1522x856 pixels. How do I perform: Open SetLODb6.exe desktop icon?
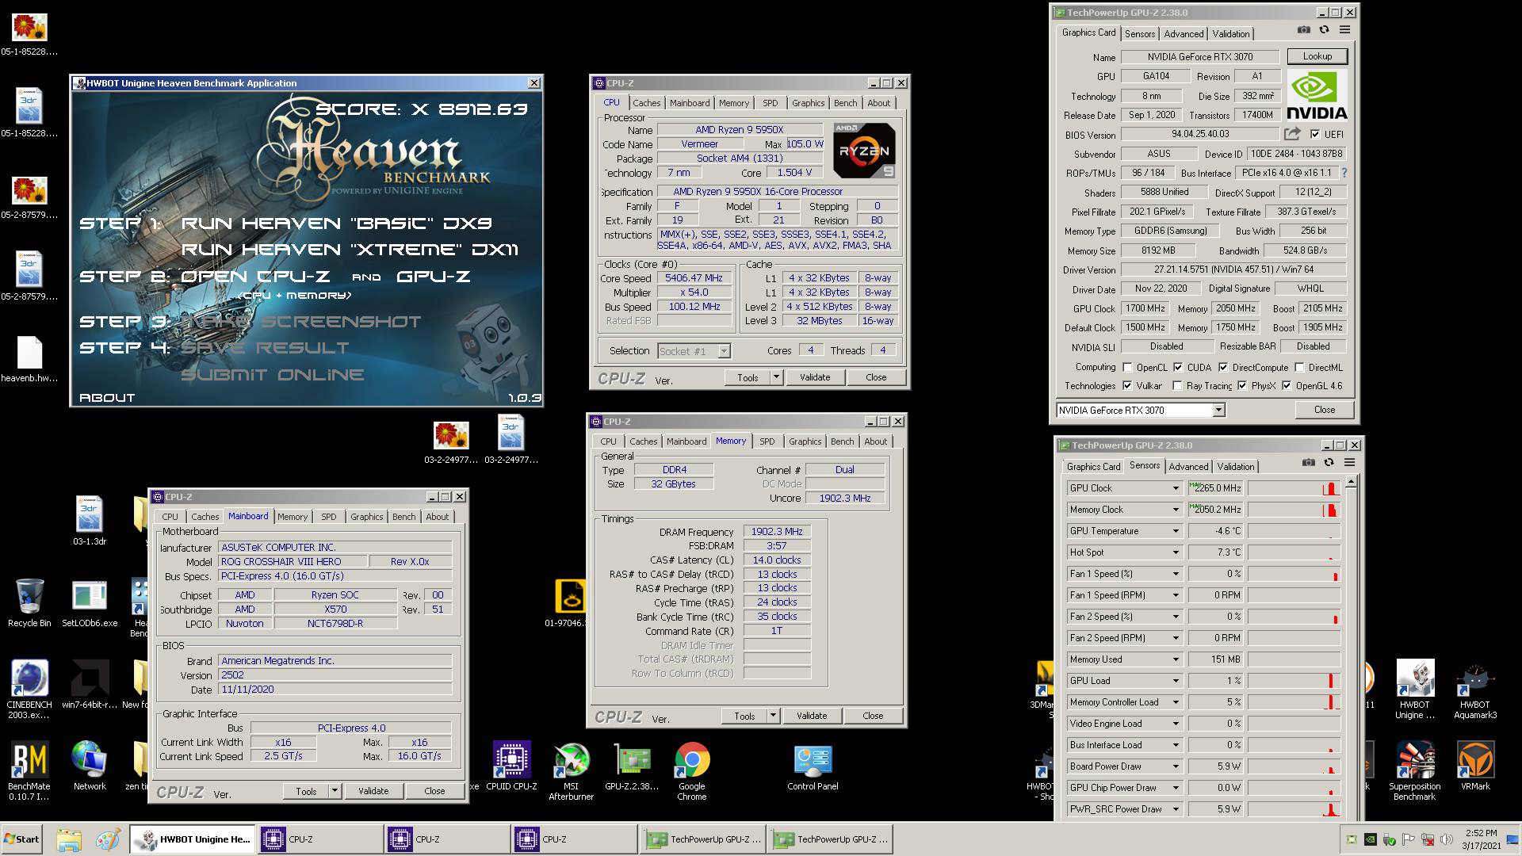point(90,603)
